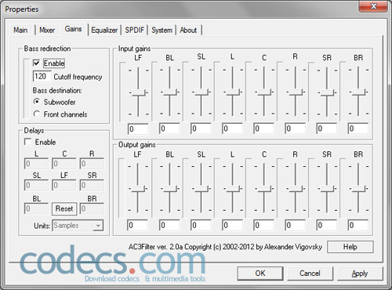The image size is (392, 290).
Task: Click the Output gains BR value field
Action: [x=358, y=225]
